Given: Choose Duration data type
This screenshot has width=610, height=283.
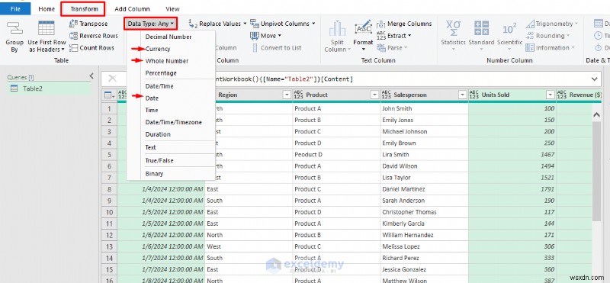Looking at the screenshot, I should coord(158,134).
